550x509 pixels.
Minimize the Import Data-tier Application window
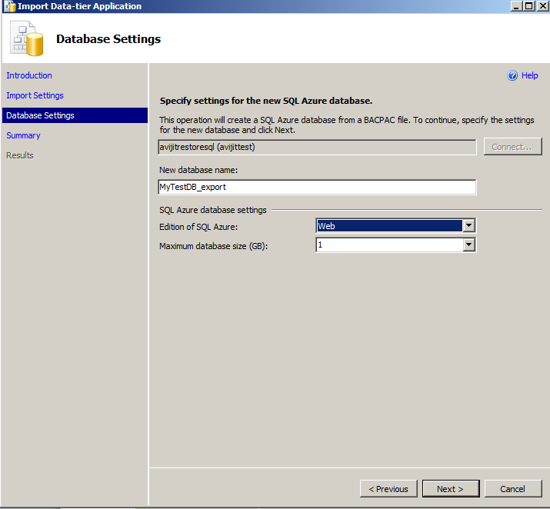[x=514, y=6]
